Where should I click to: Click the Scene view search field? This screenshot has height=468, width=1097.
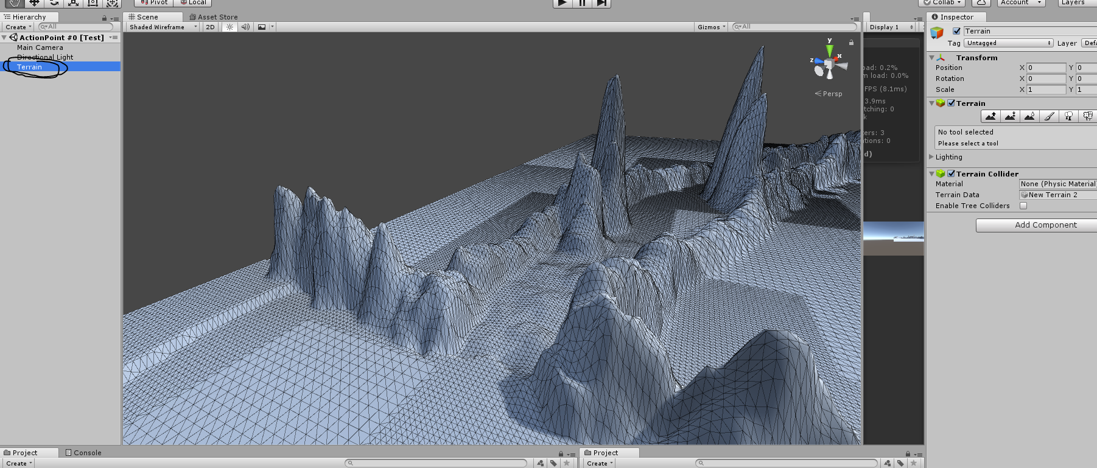coord(794,27)
